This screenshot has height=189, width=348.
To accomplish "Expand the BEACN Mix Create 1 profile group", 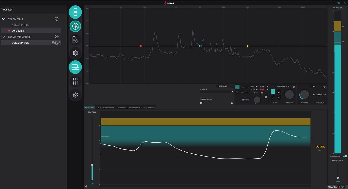I will pos(3,36).
